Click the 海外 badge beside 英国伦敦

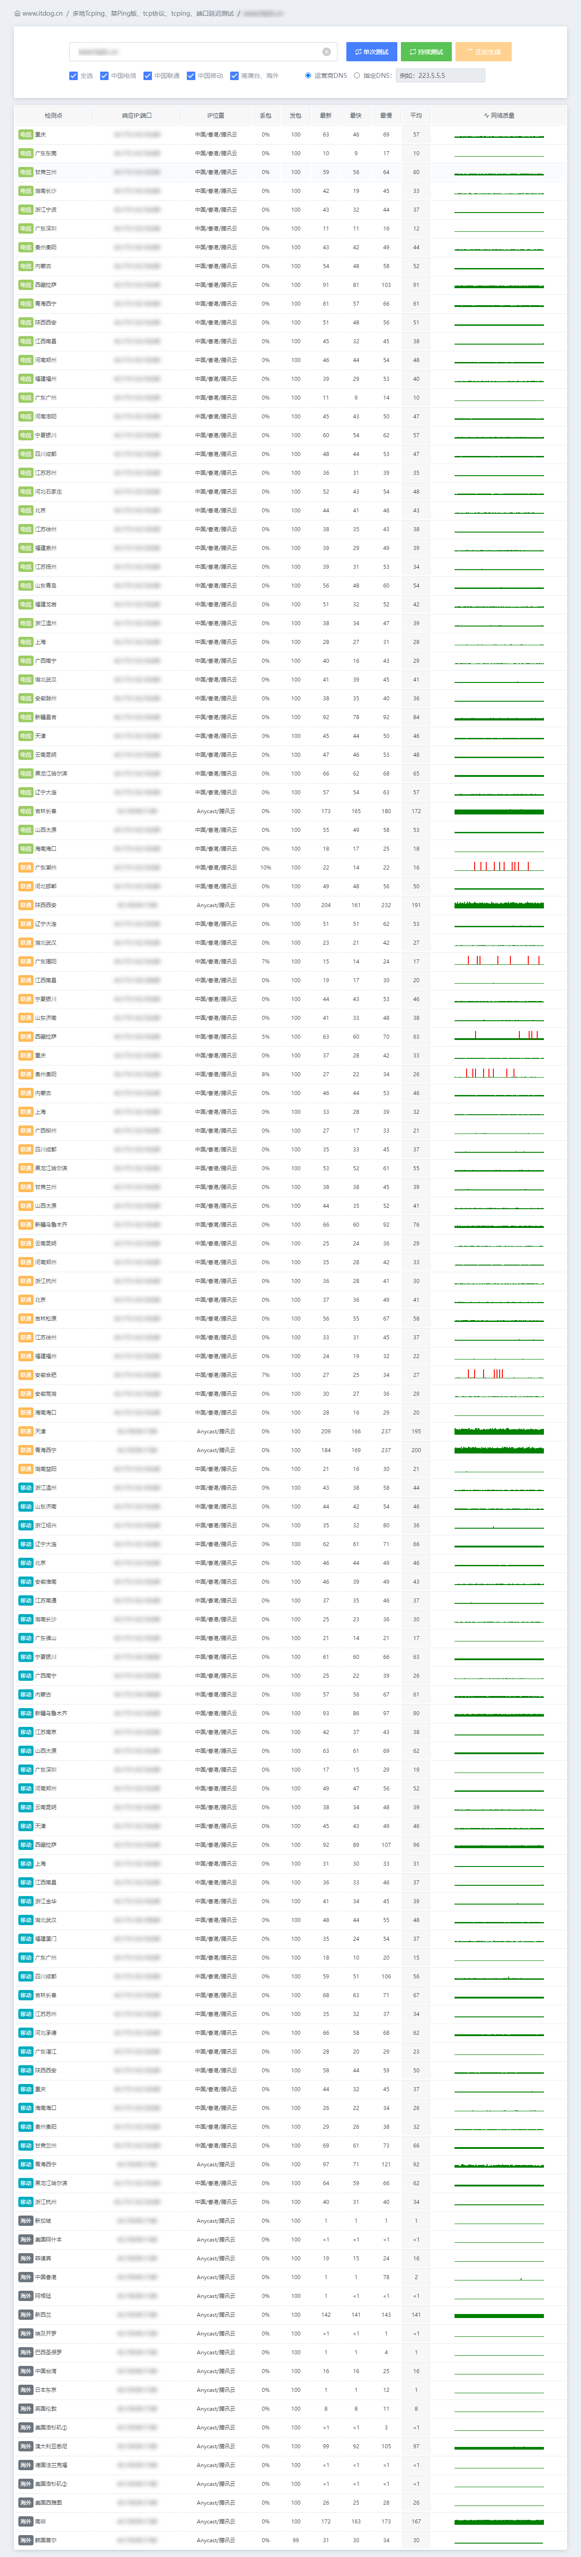tap(26, 2408)
